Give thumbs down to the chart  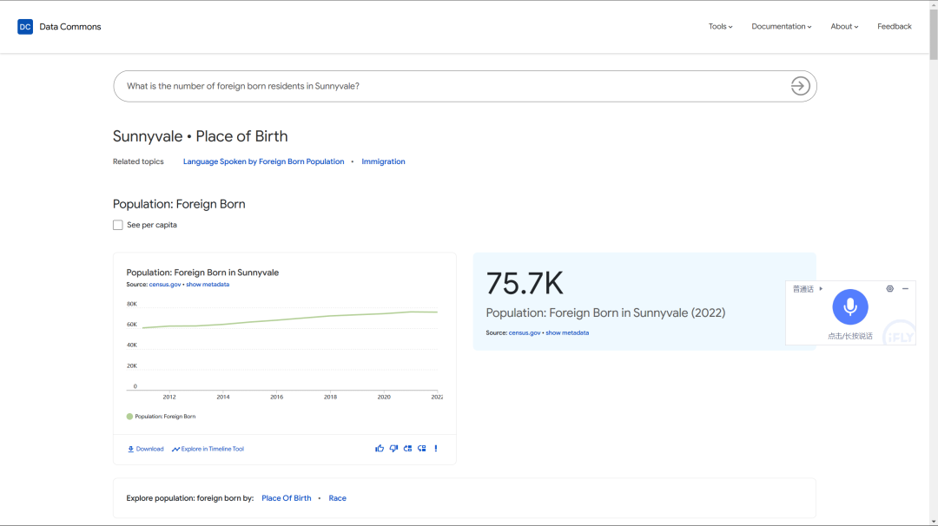(393, 449)
